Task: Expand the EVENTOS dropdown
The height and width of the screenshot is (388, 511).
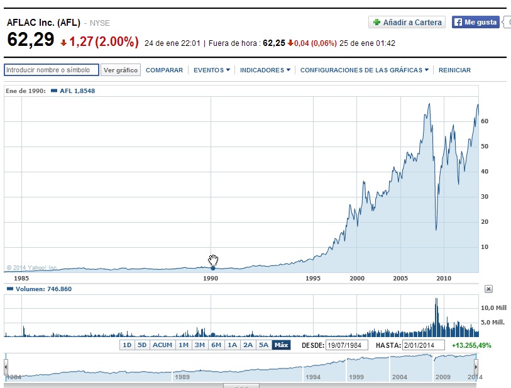Action: click(212, 70)
